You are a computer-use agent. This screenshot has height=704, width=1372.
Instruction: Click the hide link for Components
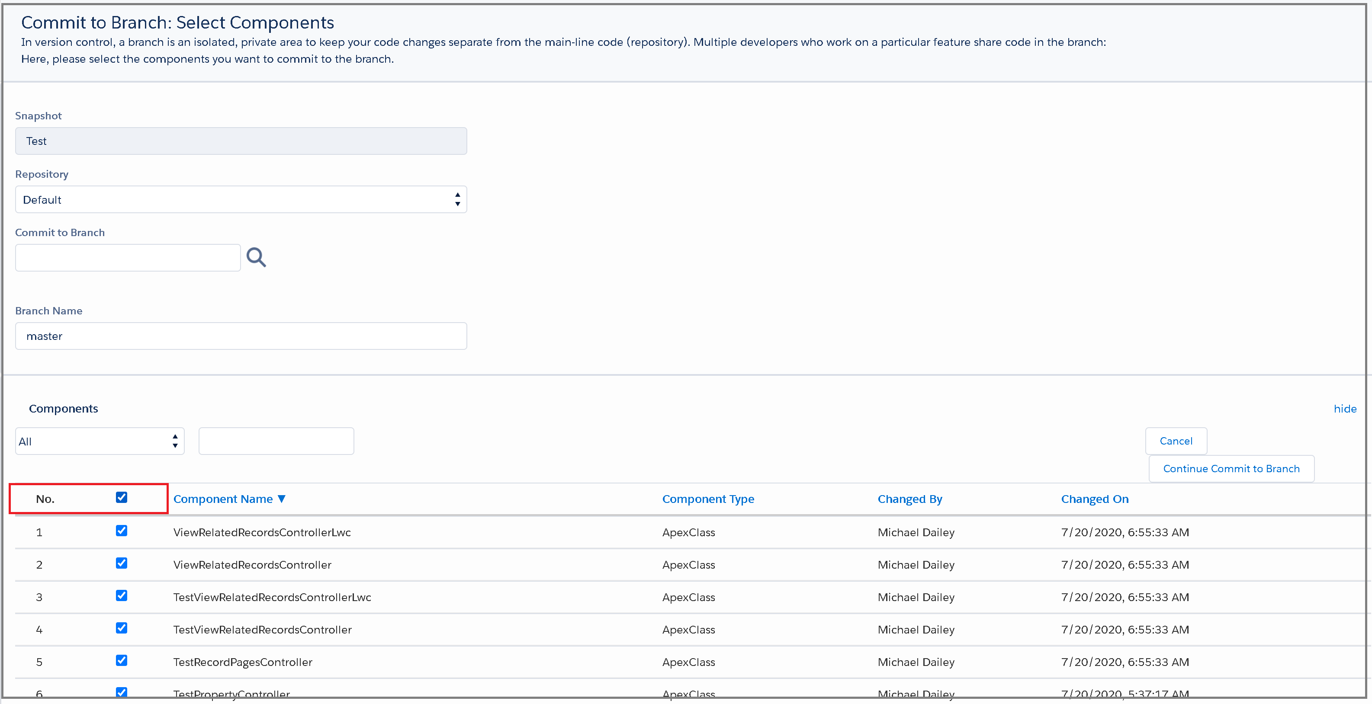pos(1345,409)
